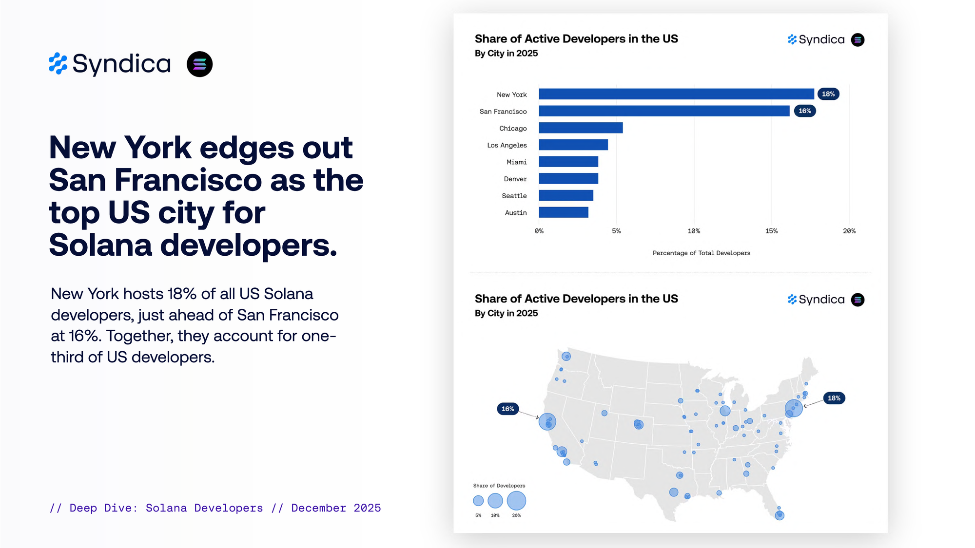Screen dimensions: 975x548
Task: Click the Syndica logo in the map chart header
Action: (x=816, y=300)
